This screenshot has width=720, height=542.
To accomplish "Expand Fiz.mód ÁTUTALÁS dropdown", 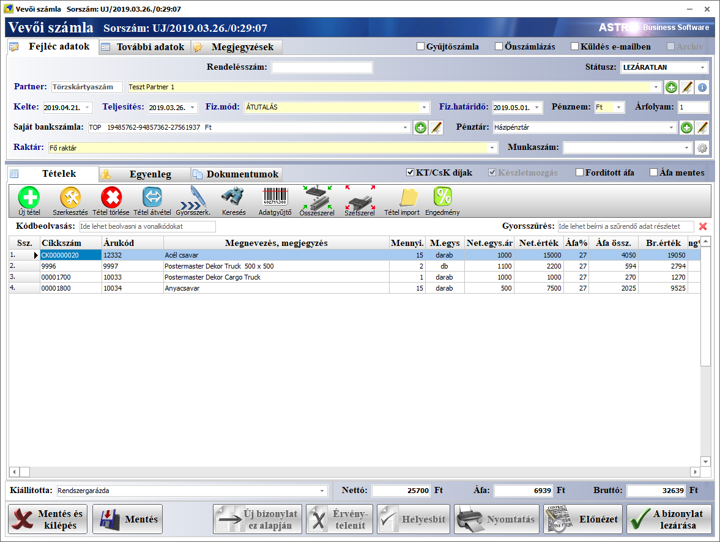I will point(425,108).
